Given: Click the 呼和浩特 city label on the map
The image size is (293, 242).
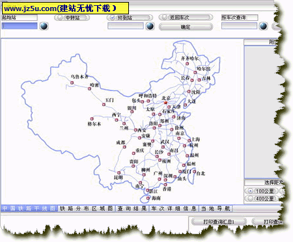Looking at the screenshot, I should pyautogui.click(x=148, y=96).
